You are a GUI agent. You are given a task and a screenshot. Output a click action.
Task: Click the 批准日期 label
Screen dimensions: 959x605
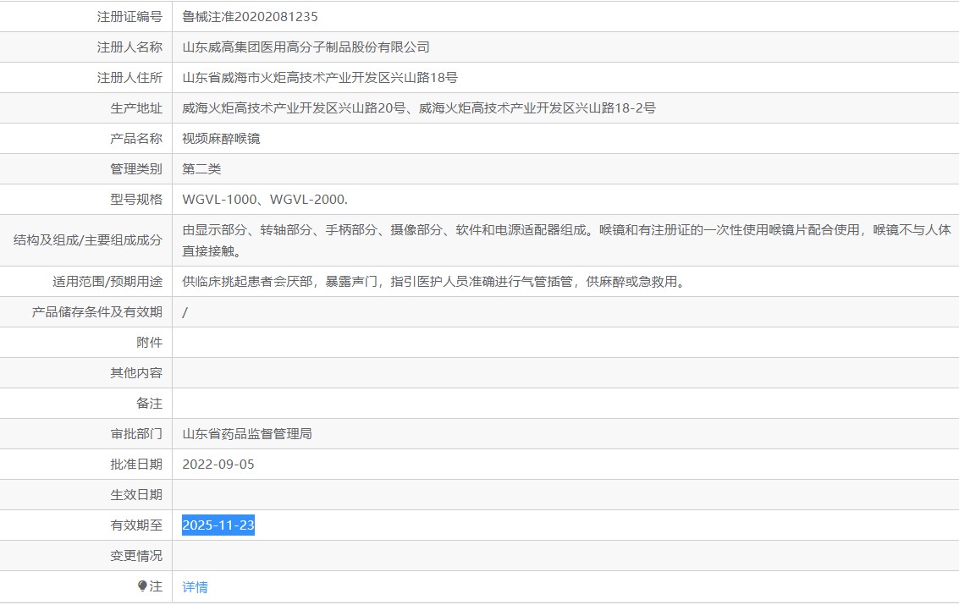136,465
